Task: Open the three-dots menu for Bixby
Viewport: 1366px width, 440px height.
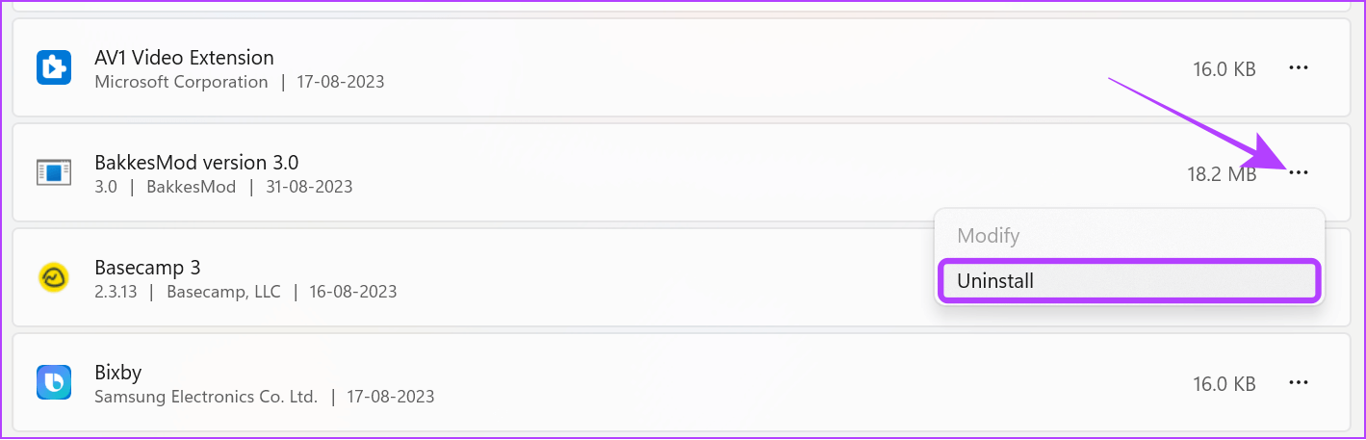Action: (x=1299, y=383)
